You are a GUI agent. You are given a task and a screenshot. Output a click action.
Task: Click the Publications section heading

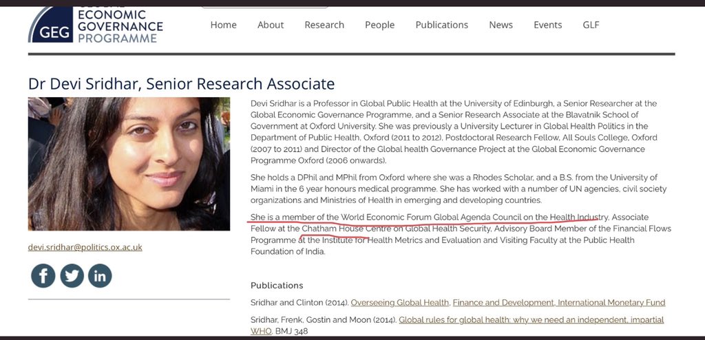pyautogui.click(x=277, y=286)
